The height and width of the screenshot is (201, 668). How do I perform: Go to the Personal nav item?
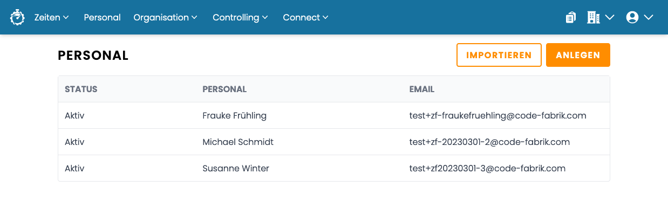103,17
